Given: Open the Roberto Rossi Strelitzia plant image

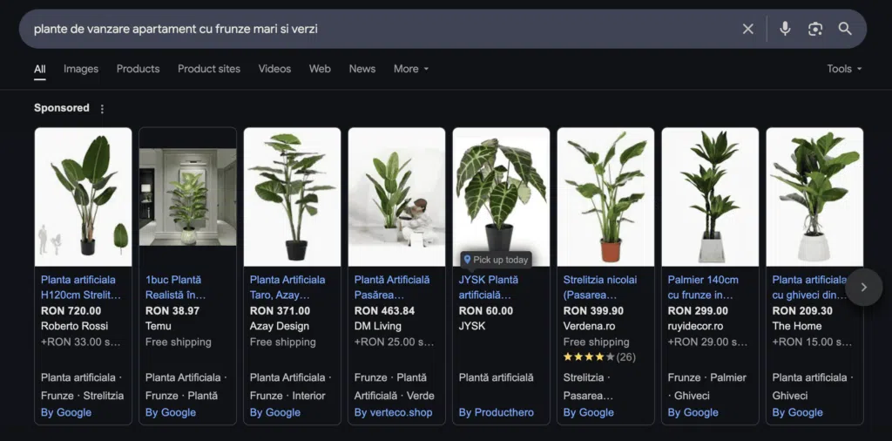Looking at the screenshot, I should pyautogui.click(x=83, y=197).
